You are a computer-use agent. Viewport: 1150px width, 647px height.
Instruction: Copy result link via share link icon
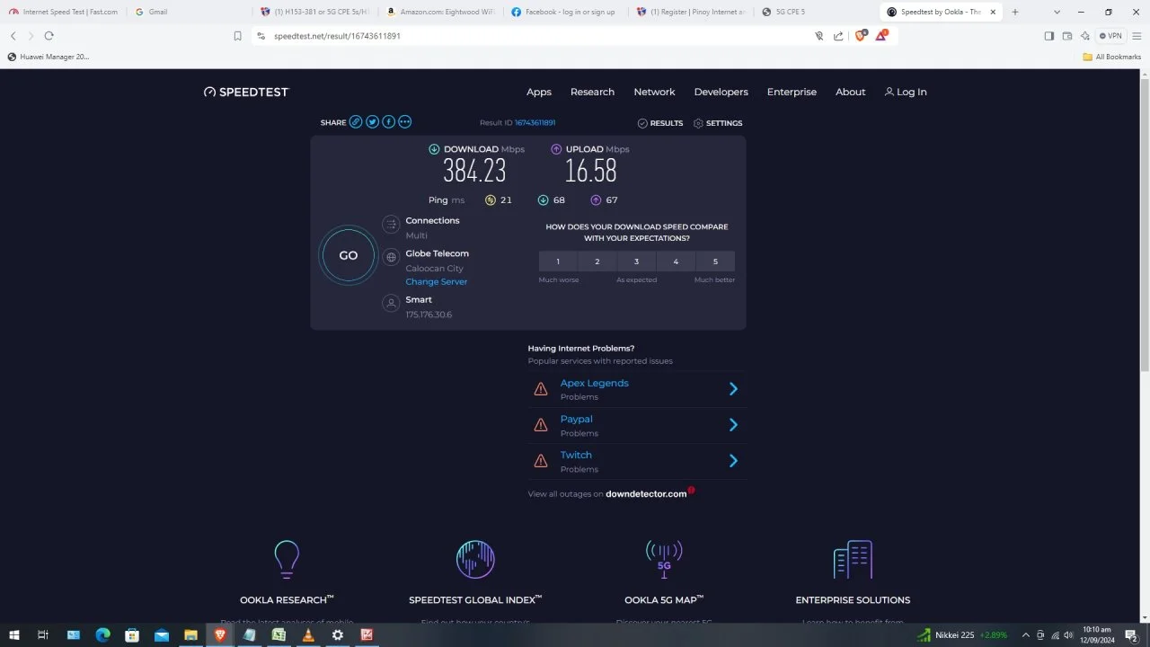tap(356, 122)
